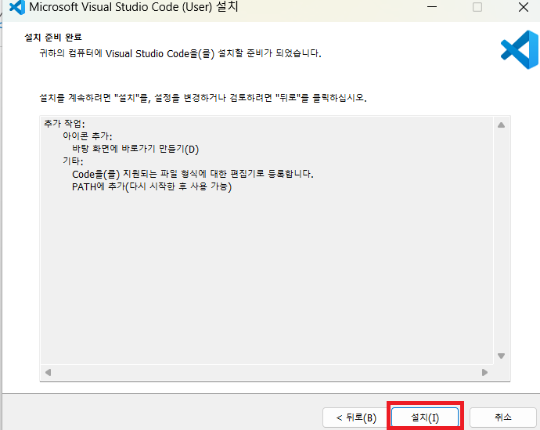Go back with the < 뒤로(B) button
The height and width of the screenshot is (430, 540).
pos(356,417)
